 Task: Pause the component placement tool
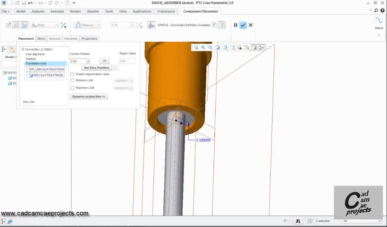(x=236, y=25)
